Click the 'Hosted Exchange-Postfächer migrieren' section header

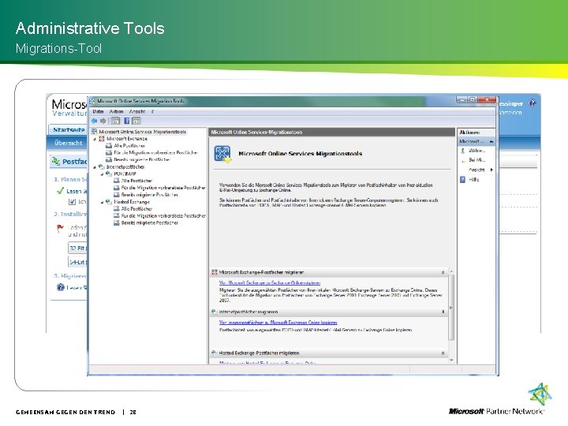(x=328, y=353)
